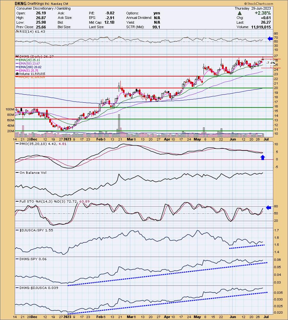Click the date Thursday 29-Jun-2023
Viewport: 288px width, 320px height.
(x=253, y=8)
